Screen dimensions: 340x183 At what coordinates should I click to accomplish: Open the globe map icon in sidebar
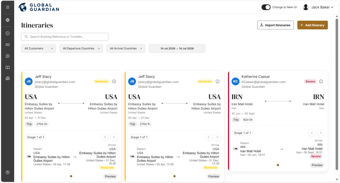tap(8, 20)
